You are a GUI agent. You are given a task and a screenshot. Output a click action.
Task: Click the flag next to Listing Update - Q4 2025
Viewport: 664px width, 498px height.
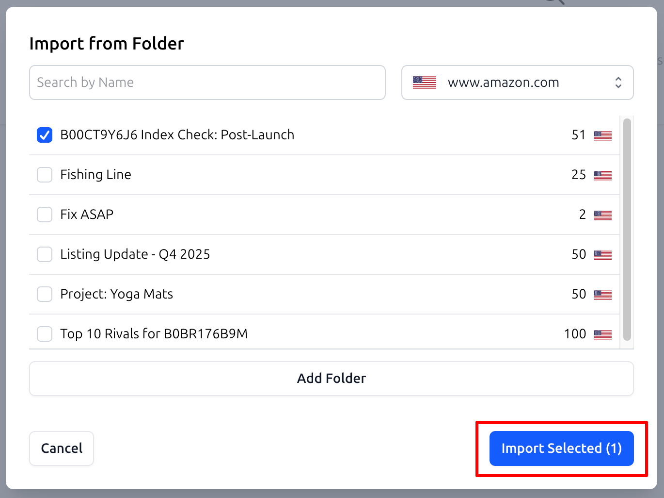point(603,255)
